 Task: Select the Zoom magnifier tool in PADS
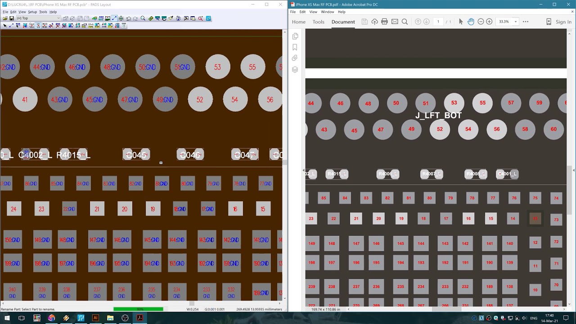point(143,18)
